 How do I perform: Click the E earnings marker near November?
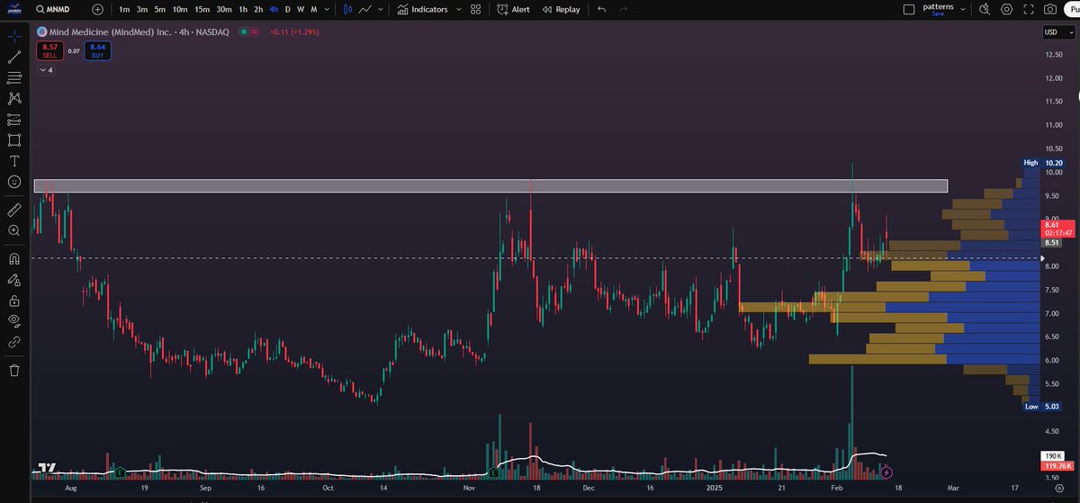492,472
